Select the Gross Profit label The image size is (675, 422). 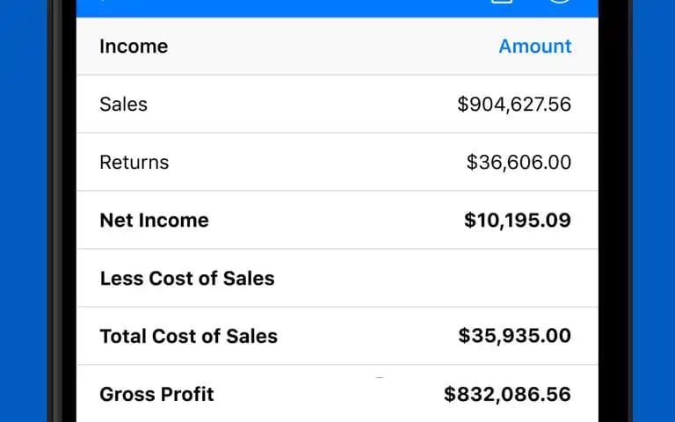click(x=156, y=394)
